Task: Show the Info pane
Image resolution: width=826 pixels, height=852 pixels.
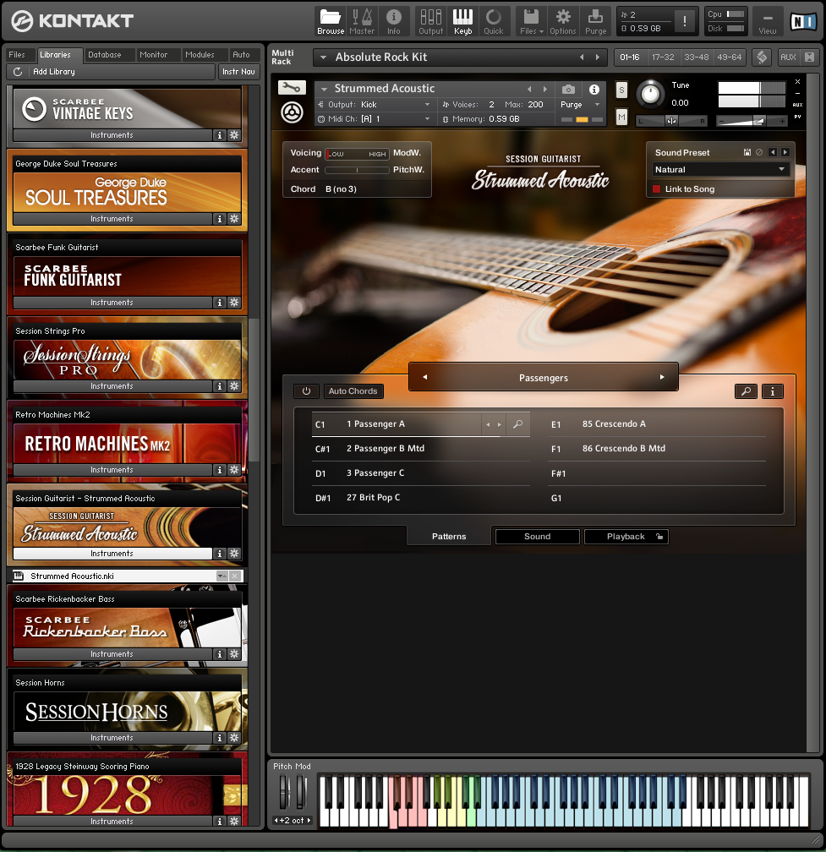Action: tap(393, 22)
